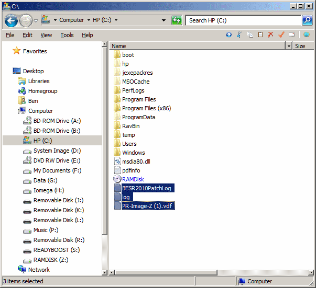Open the recent pages dropdown arrow
316x288 pixels.
36,20
